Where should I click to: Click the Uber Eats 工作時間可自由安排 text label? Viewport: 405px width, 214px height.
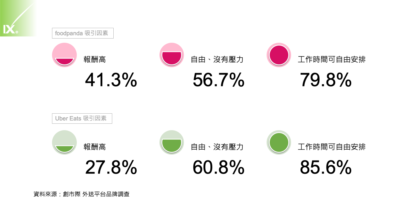click(332, 147)
